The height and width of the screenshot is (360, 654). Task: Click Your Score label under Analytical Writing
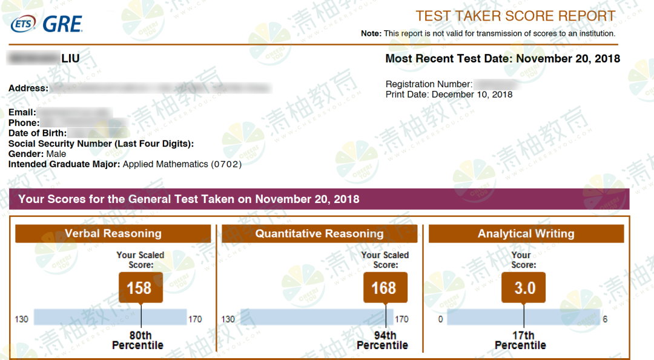[x=523, y=260]
